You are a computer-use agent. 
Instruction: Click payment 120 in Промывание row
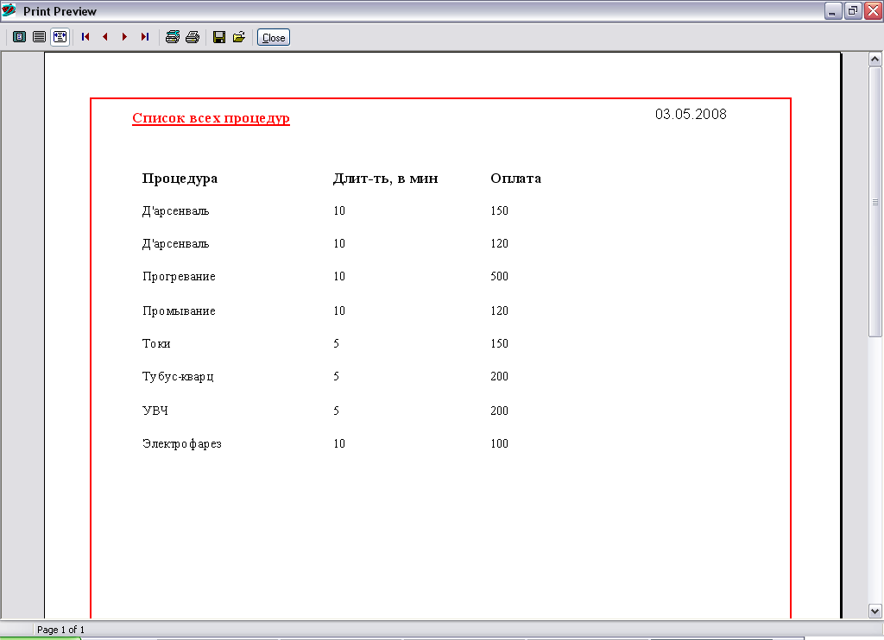500,311
